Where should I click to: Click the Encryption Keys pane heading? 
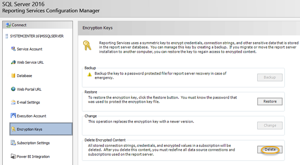(x=97, y=28)
